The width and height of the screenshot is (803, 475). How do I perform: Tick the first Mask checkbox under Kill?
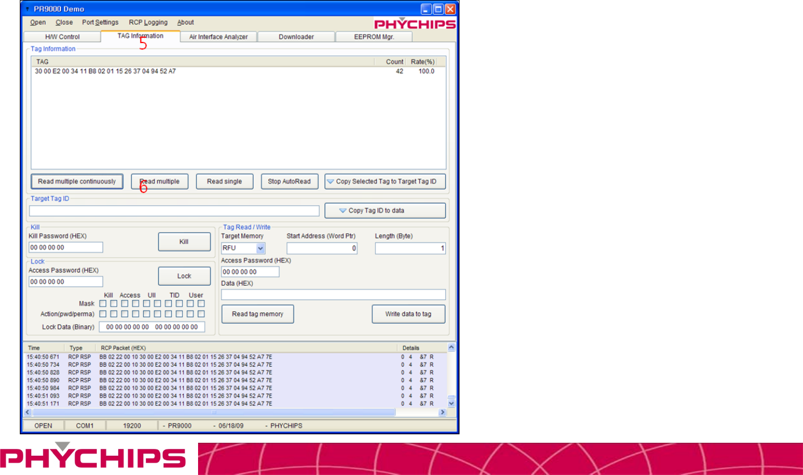click(x=103, y=304)
